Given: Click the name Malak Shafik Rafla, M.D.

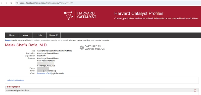Looking at the screenshot, I should pos(26,45).
